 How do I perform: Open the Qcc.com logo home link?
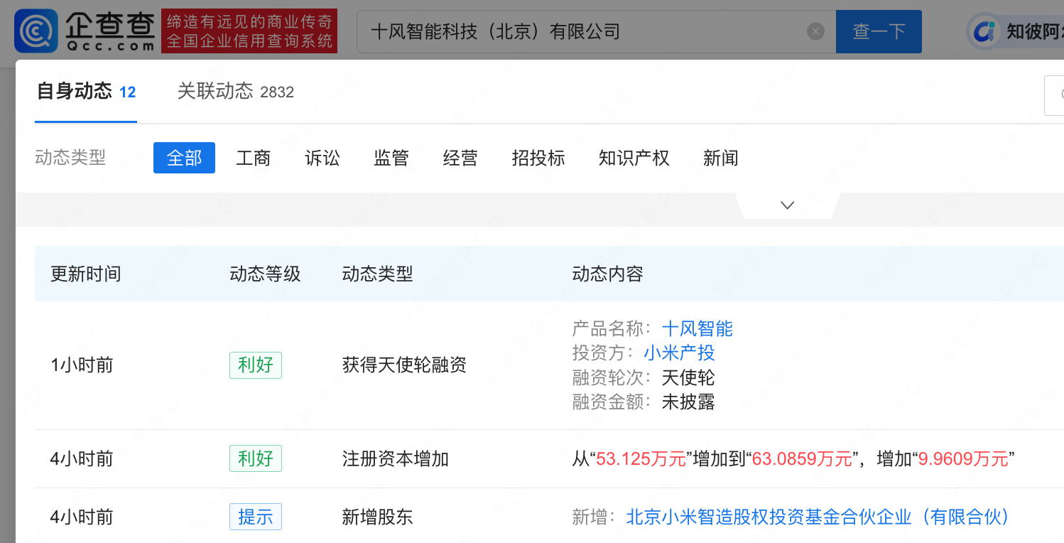85,31
